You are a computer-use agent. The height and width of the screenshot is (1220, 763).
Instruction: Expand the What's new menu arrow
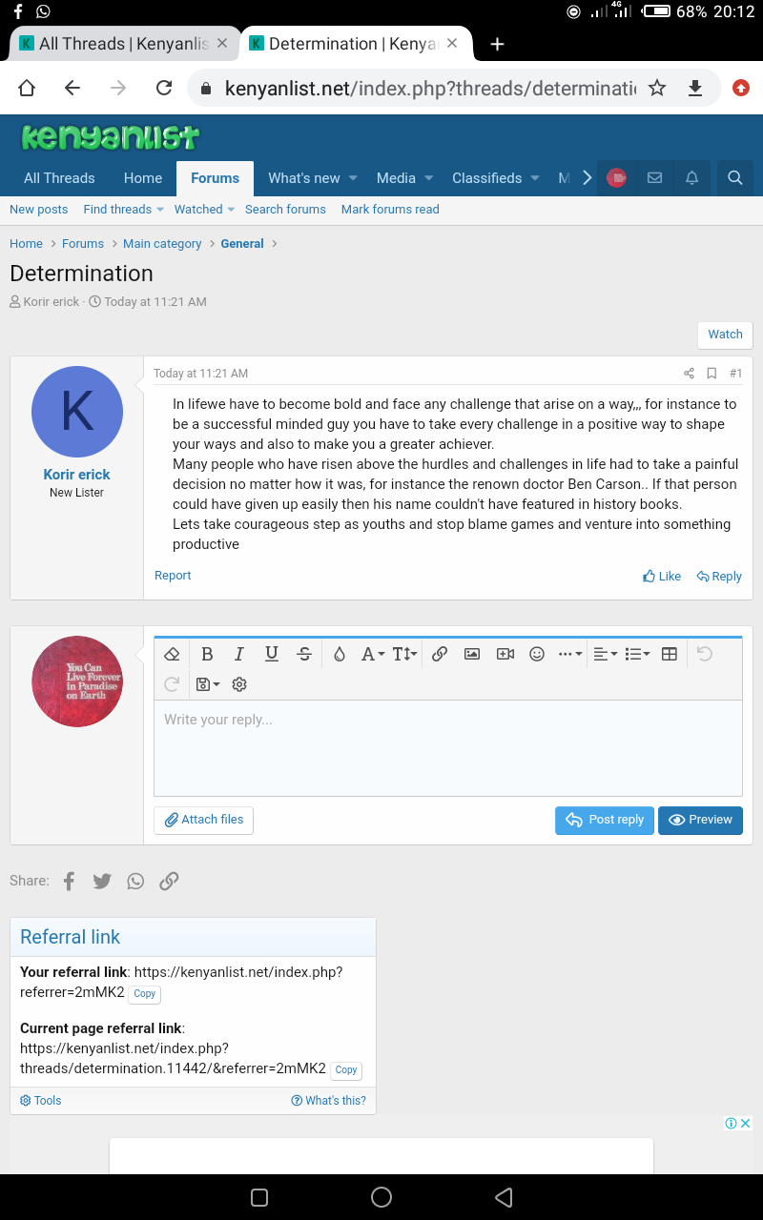click(x=353, y=178)
